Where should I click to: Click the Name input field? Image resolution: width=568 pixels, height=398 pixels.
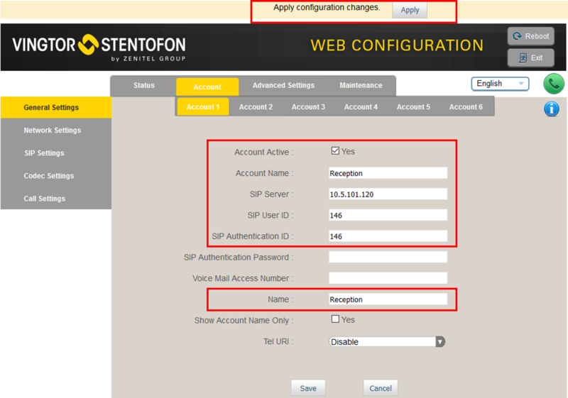[388, 299]
